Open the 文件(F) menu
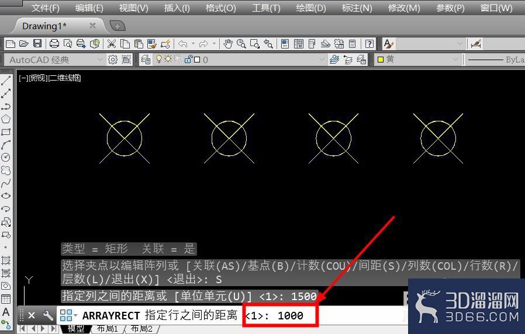525x334 pixels. [x=45, y=8]
